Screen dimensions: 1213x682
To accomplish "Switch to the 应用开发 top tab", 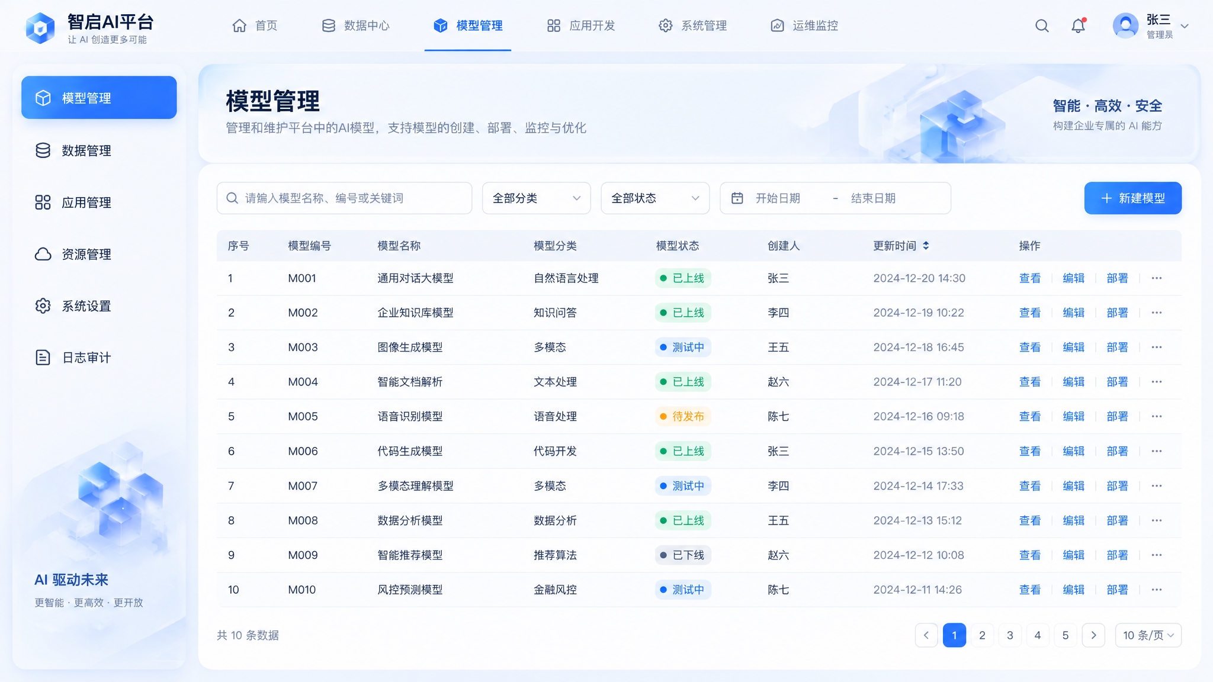I will [x=581, y=25].
